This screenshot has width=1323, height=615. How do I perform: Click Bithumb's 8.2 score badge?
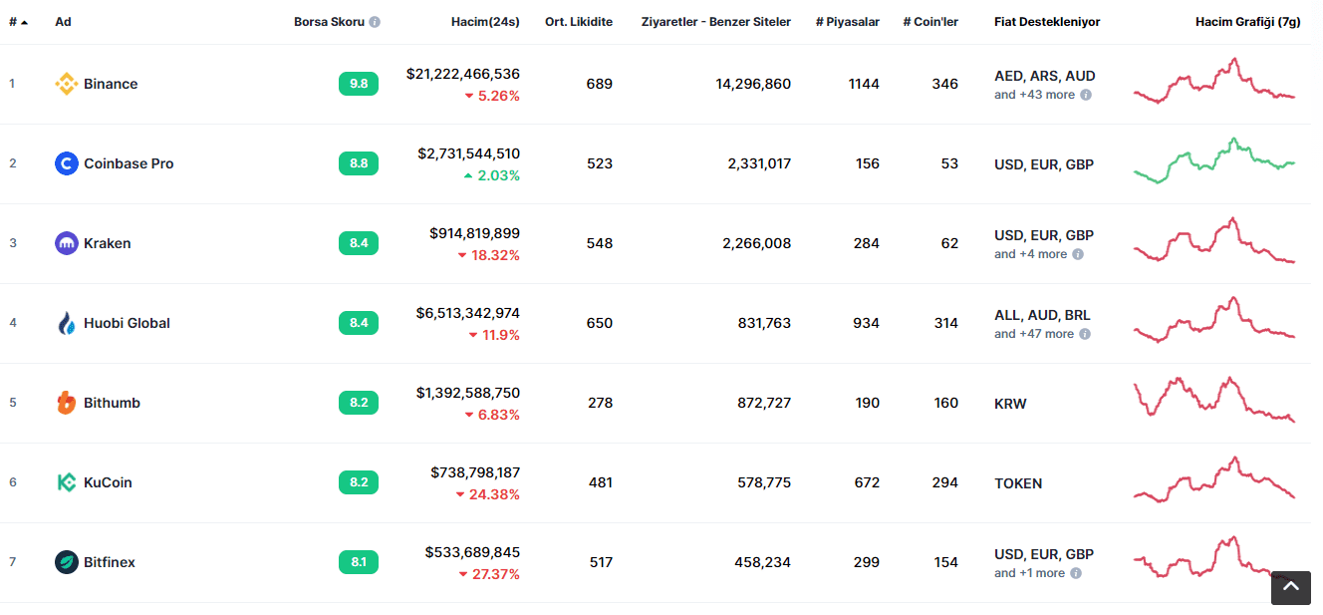click(359, 403)
